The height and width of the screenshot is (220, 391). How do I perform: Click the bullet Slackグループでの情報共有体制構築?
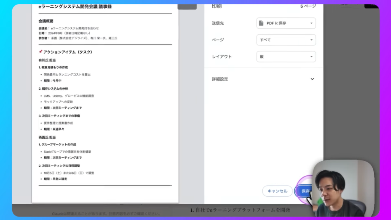click(x=67, y=152)
